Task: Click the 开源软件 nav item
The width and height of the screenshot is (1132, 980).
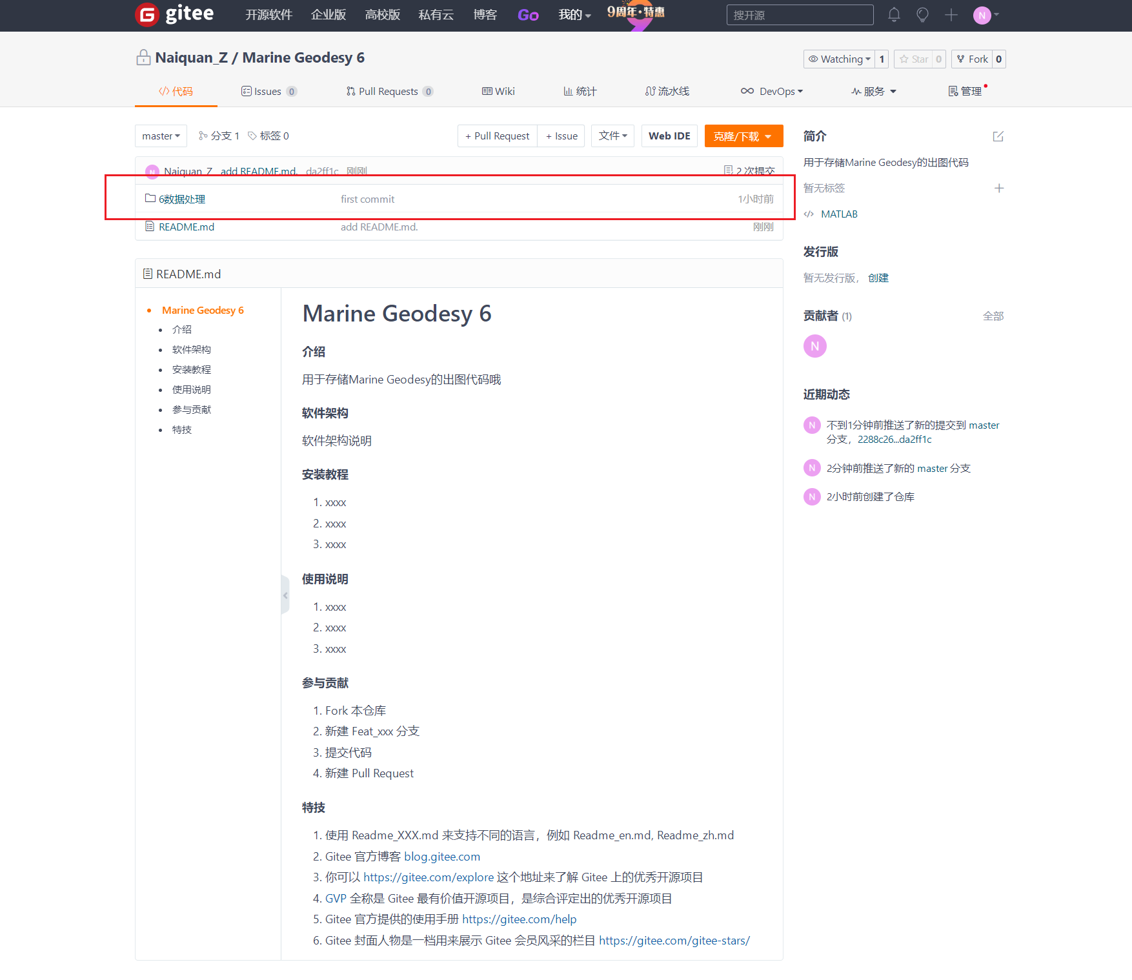Action: tap(268, 14)
